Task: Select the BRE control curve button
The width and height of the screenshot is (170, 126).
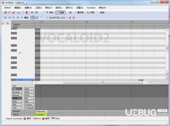Action: coord(17,101)
